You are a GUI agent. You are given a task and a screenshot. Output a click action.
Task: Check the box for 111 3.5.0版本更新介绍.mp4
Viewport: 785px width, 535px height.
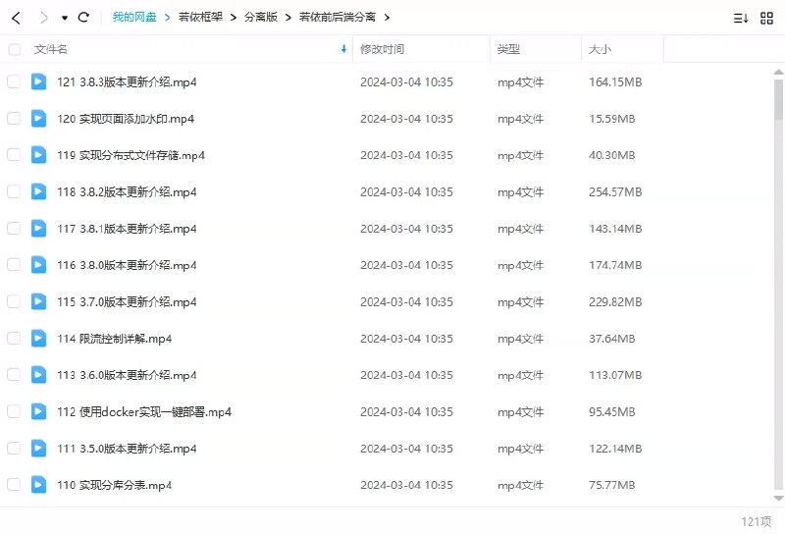[14, 448]
